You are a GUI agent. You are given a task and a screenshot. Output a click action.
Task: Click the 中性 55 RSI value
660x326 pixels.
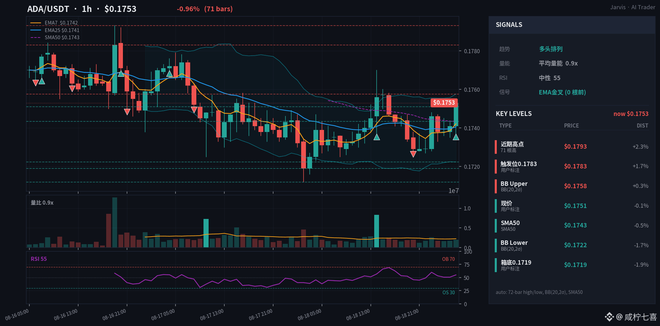tap(550, 78)
